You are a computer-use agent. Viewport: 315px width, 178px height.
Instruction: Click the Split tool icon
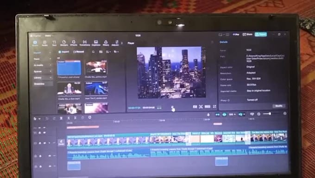[61, 118]
